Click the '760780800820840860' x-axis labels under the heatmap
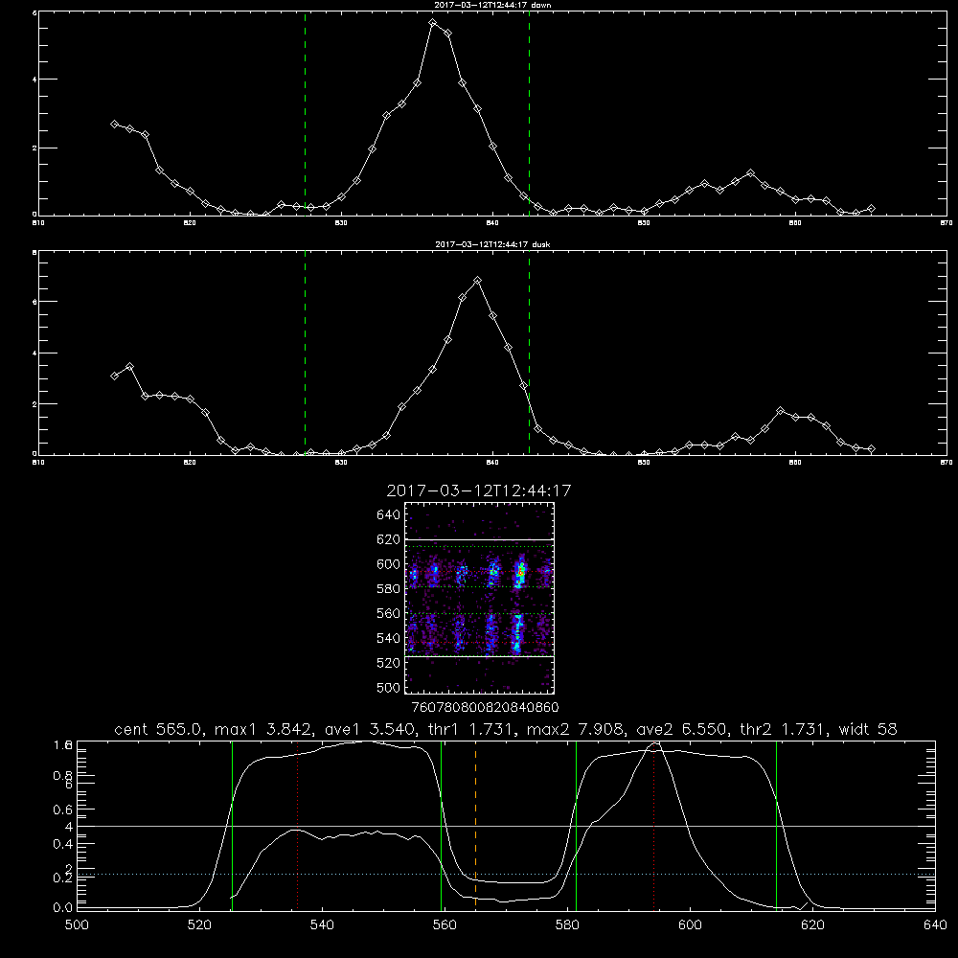The height and width of the screenshot is (958, 958). coord(485,707)
